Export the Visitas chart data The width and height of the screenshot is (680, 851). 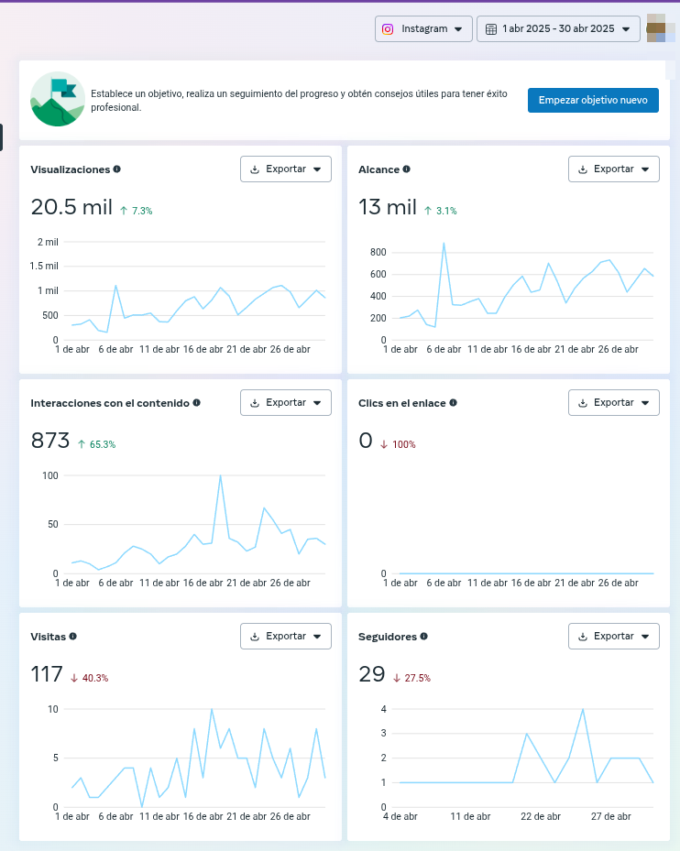[286, 637]
